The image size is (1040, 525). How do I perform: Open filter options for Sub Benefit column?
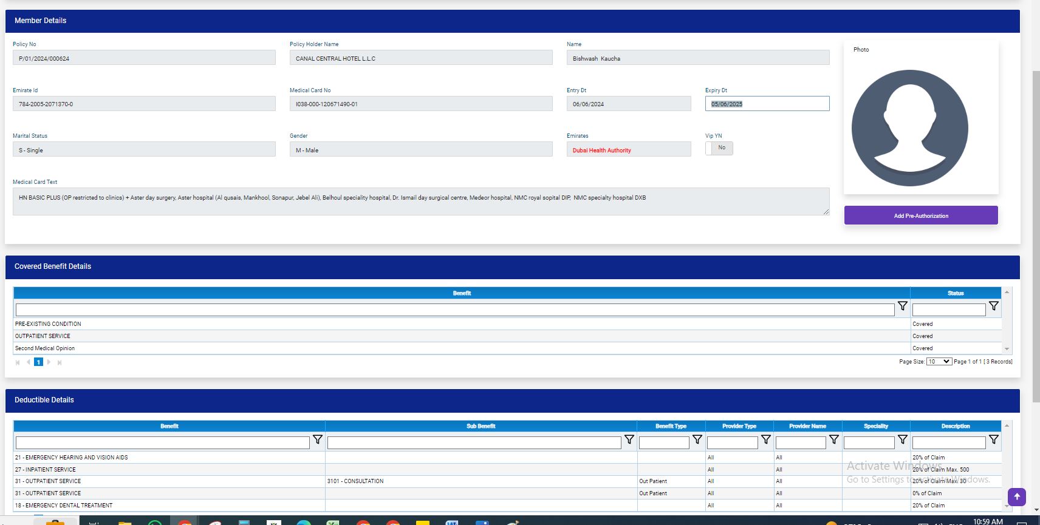tap(629, 439)
